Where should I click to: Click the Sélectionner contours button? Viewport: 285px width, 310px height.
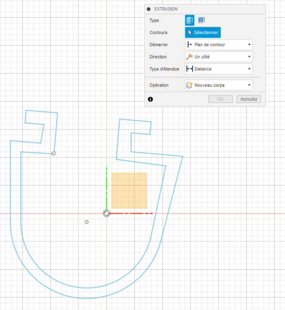pyautogui.click(x=203, y=32)
